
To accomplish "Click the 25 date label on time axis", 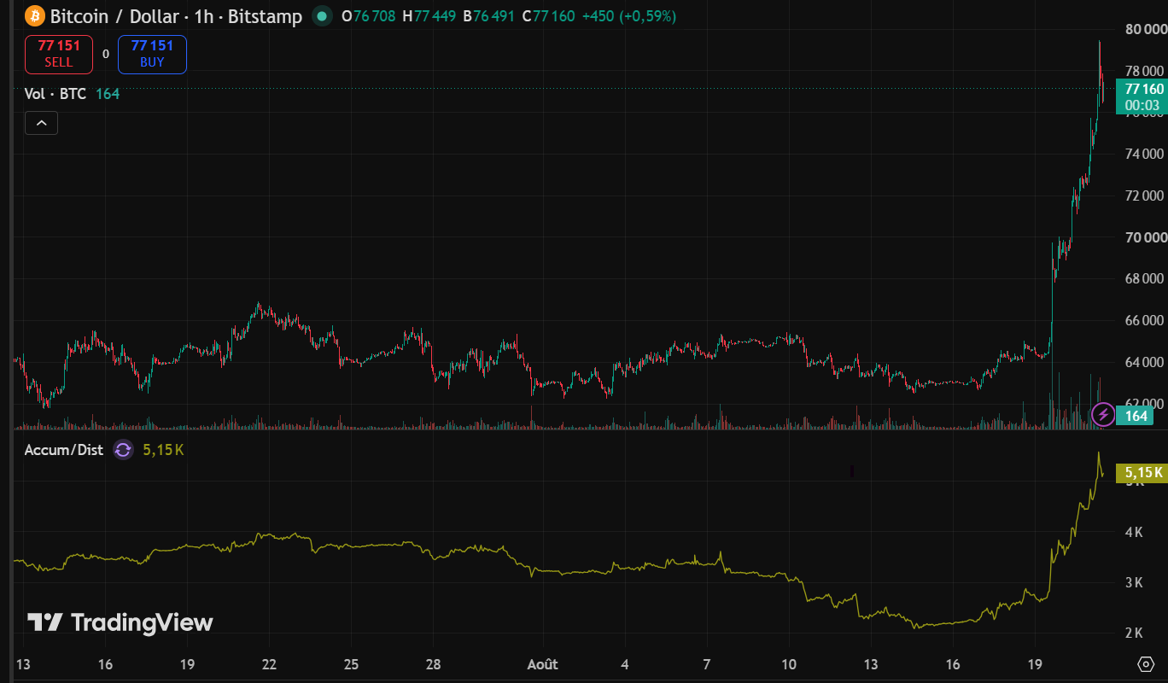I will tap(351, 664).
